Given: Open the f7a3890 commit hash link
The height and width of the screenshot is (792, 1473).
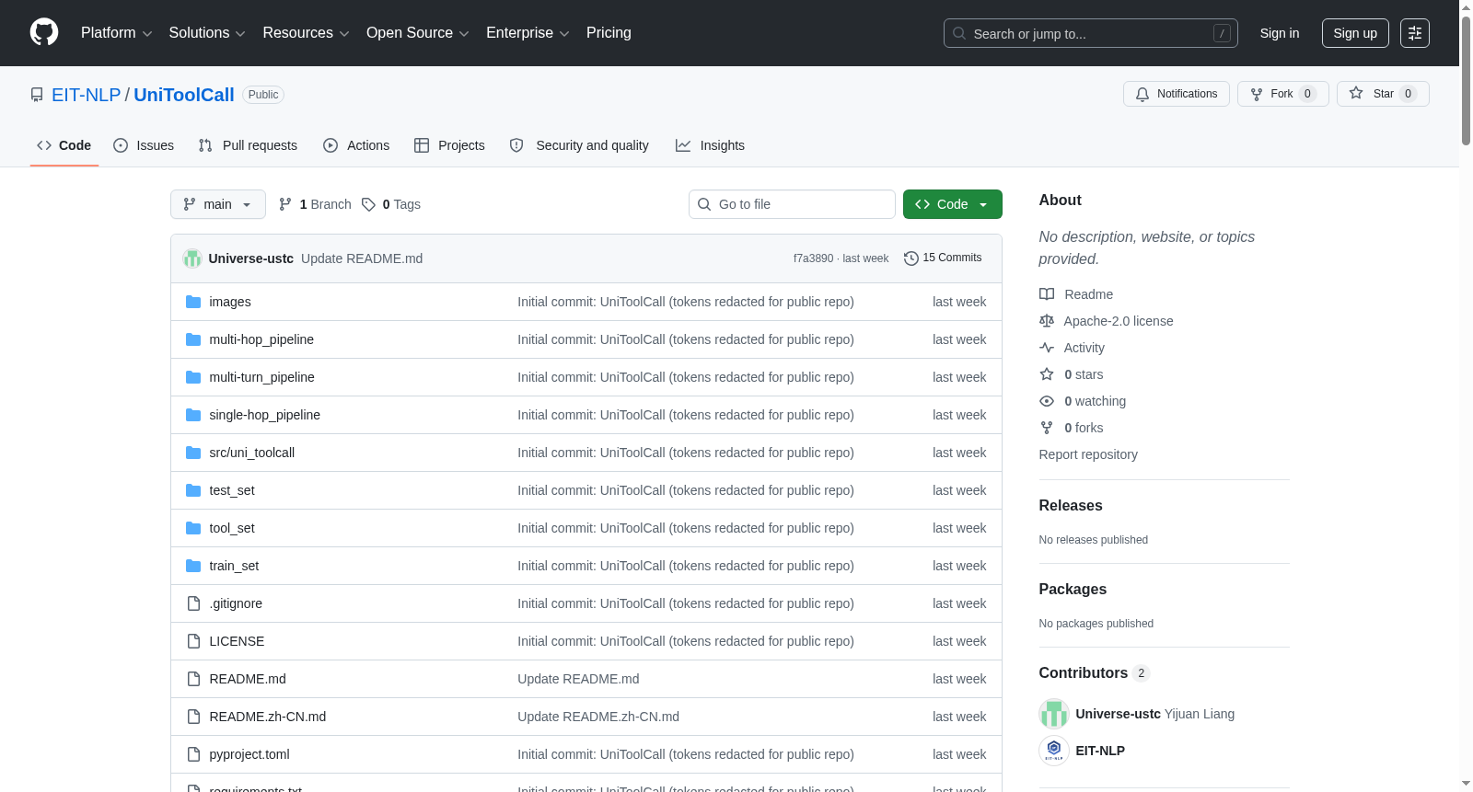Looking at the screenshot, I should [813, 258].
